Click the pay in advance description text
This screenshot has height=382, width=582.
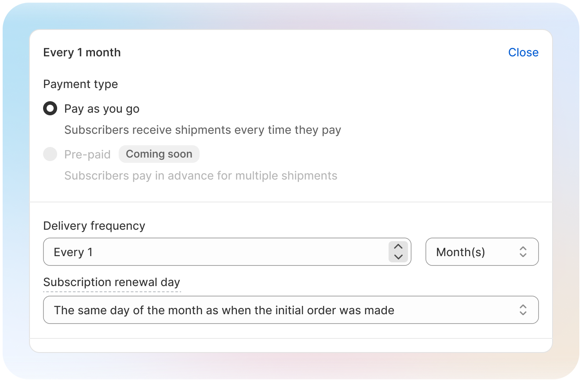[200, 176]
